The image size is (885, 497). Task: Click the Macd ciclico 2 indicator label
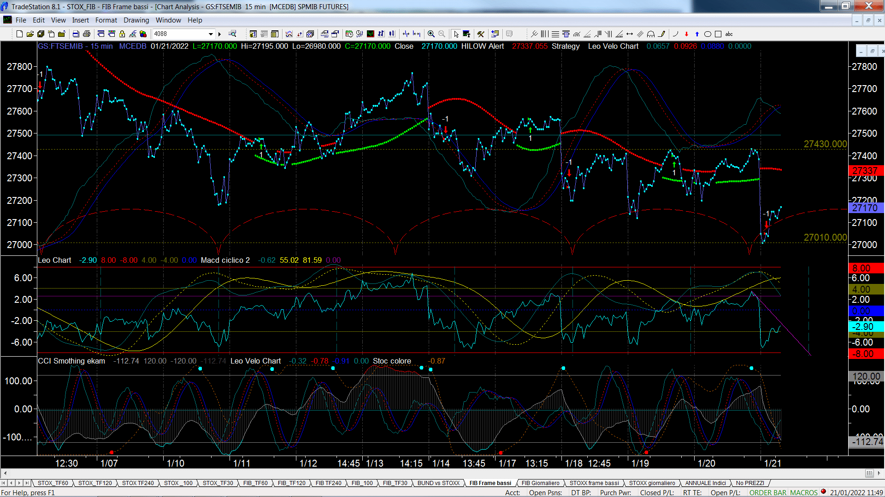[225, 260]
